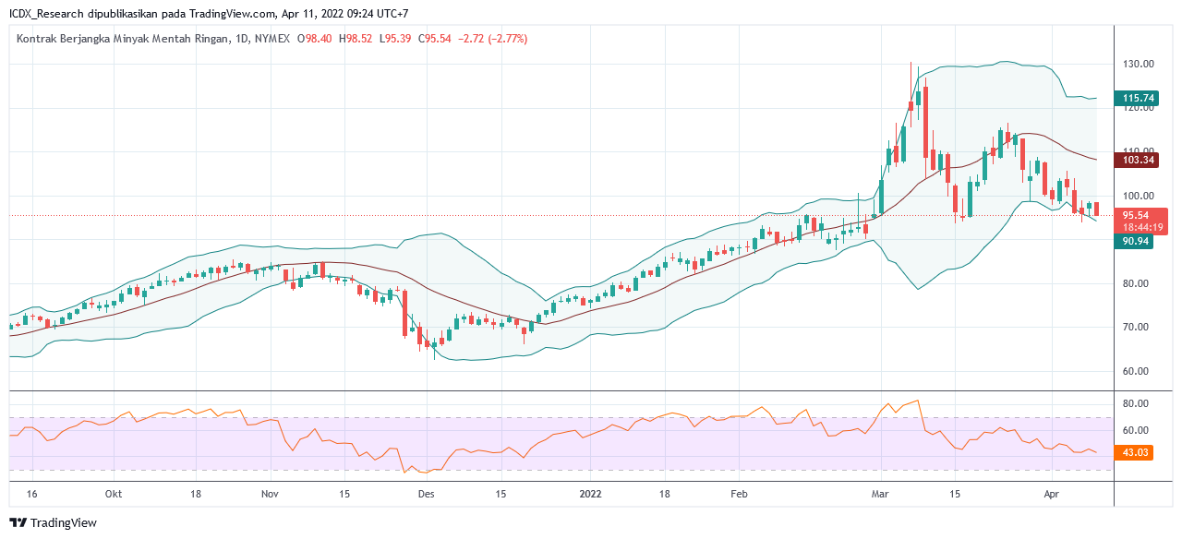Click the Feb label on time axis
Image resolution: width=1182 pixels, height=539 pixels.
click(739, 495)
